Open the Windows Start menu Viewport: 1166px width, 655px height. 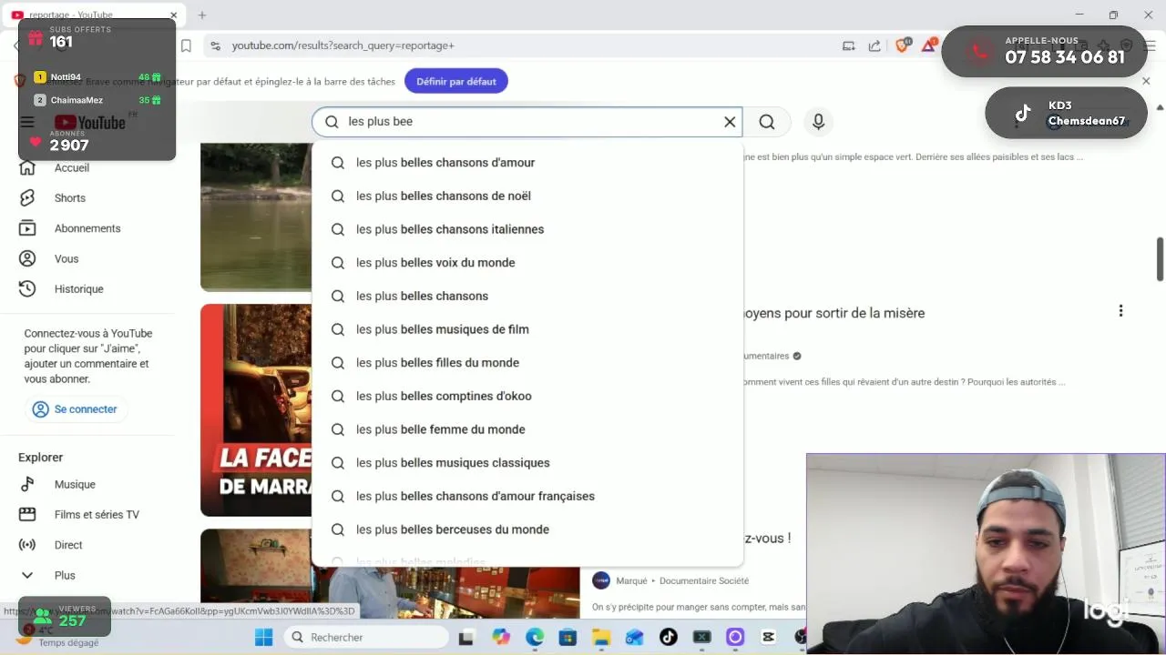point(263,637)
